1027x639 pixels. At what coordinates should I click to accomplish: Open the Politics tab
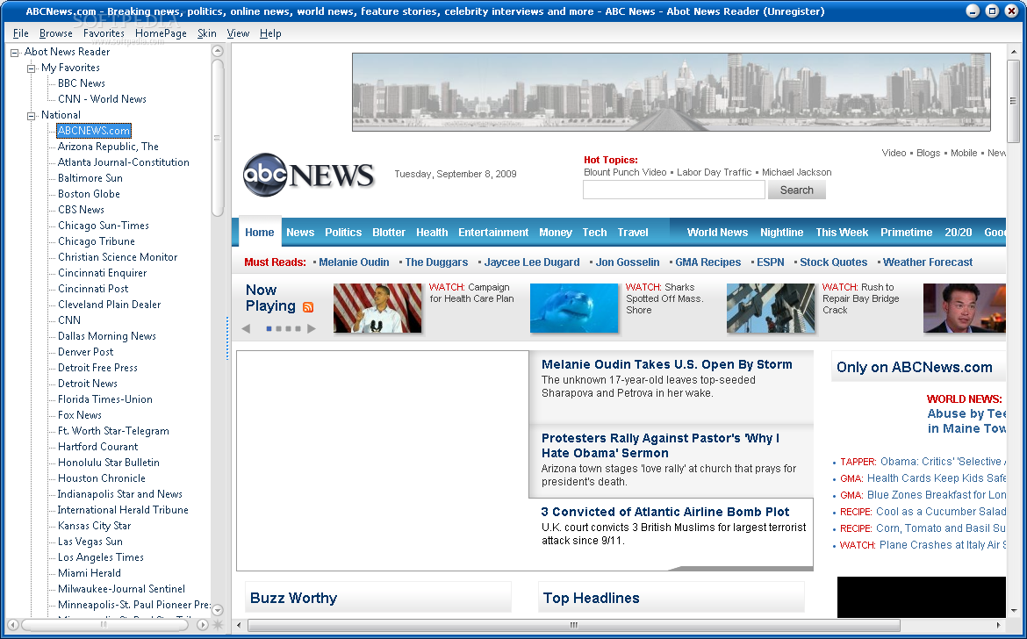coord(343,233)
